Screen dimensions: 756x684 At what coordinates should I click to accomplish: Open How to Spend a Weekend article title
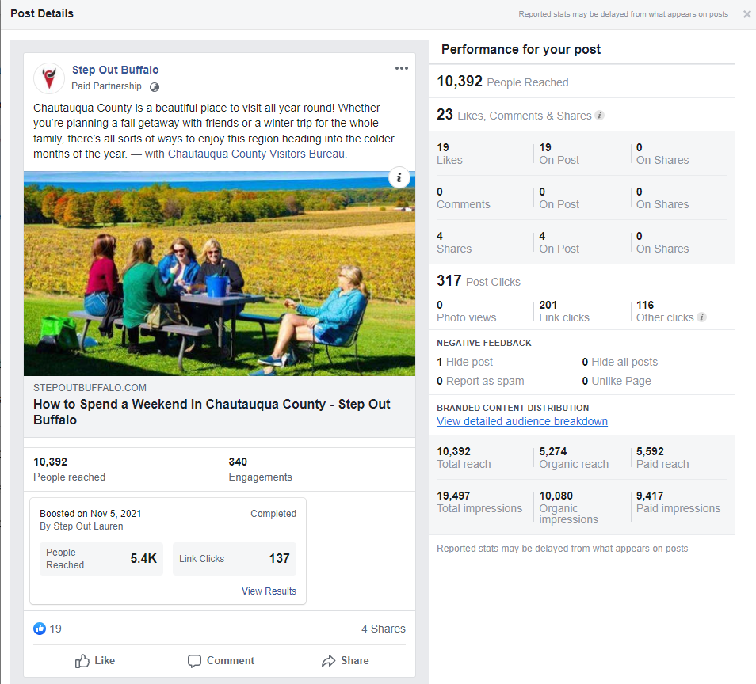click(x=212, y=412)
